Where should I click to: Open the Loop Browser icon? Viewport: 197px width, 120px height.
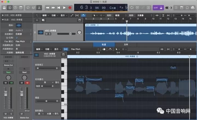point(187,8)
